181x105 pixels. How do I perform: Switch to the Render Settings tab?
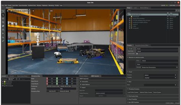[144, 8]
